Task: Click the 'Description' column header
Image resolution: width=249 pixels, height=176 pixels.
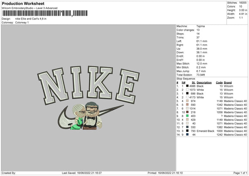Action: coord(204,83)
